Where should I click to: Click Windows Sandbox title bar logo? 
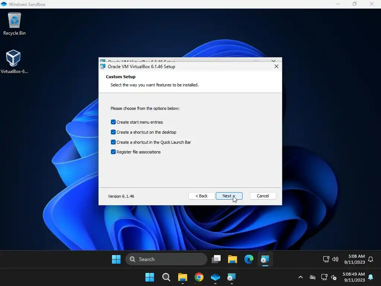(x=4, y=4)
